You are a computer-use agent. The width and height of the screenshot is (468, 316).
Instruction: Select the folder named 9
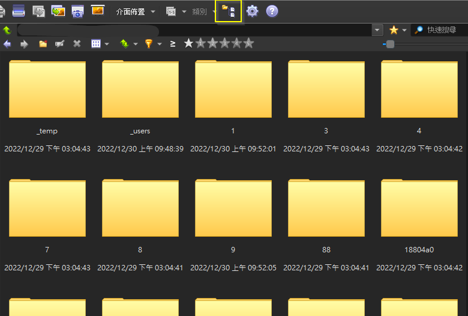[x=233, y=208]
